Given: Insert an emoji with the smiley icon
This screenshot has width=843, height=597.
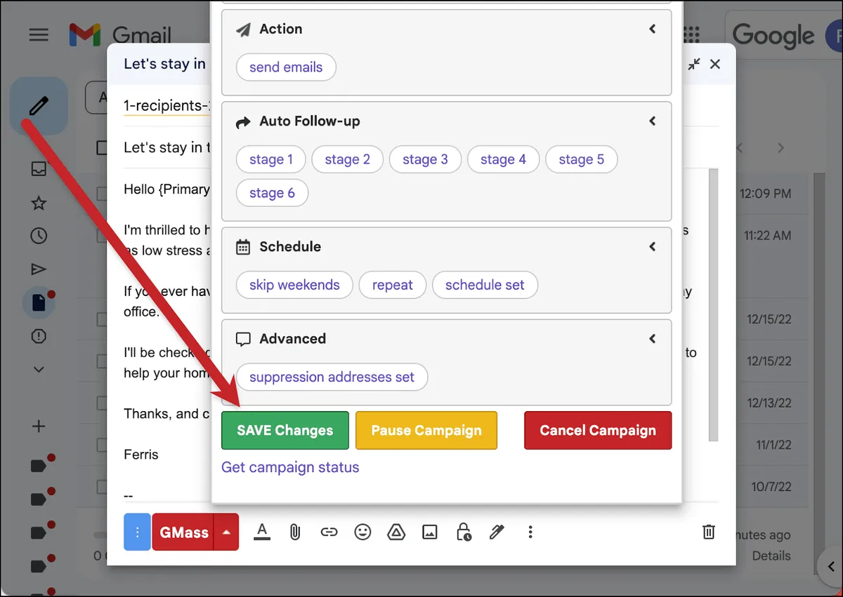Looking at the screenshot, I should tap(362, 532).
